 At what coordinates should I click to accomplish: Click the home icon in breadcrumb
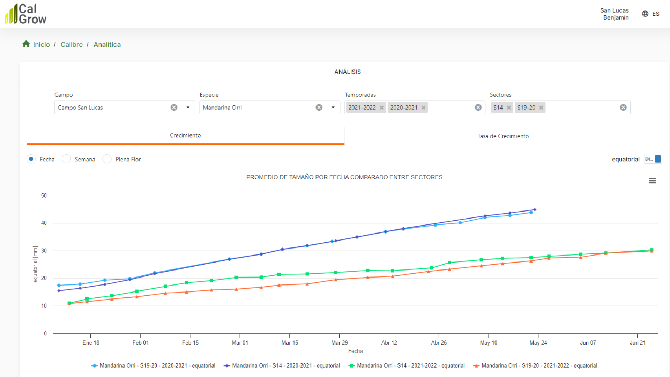coord(26,44)
